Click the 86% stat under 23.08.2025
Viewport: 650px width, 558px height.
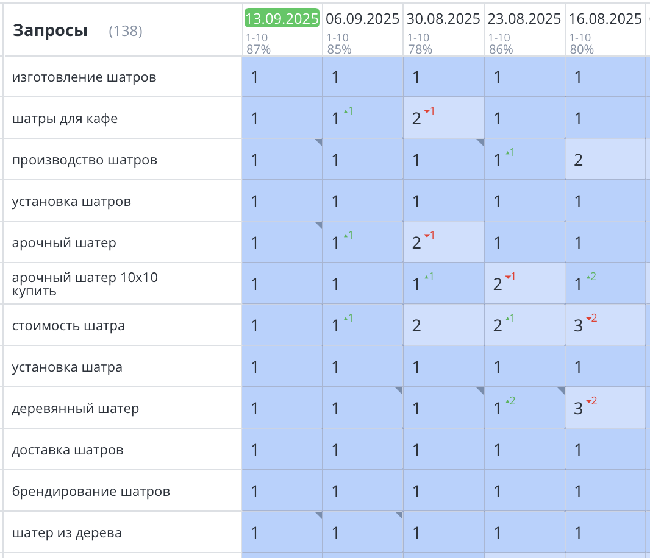coord(501,49)
